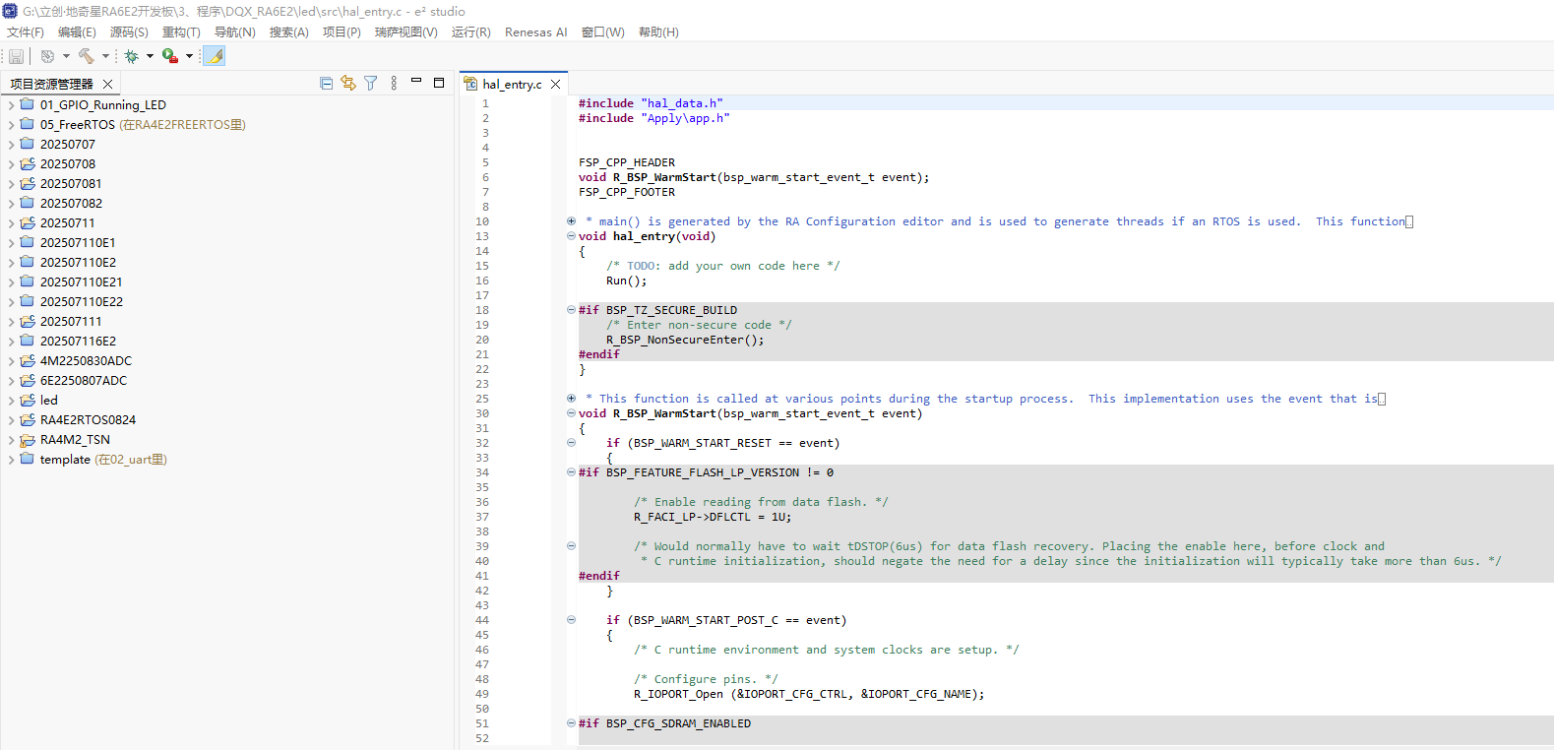The image size is (1554, 750).
Task: Click the 20250708 project folder icon
Action: pos(28,163)
